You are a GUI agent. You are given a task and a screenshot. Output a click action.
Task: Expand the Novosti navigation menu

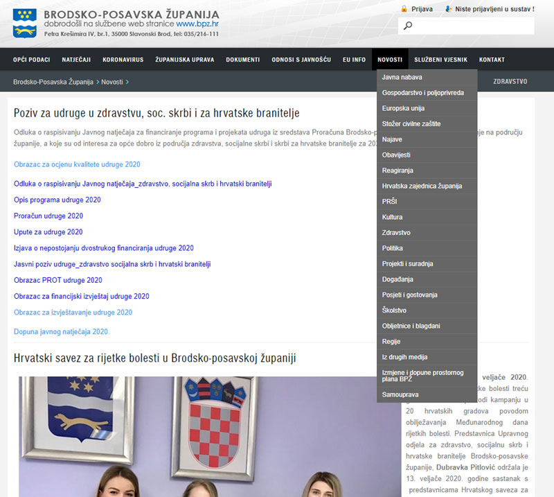390,60
